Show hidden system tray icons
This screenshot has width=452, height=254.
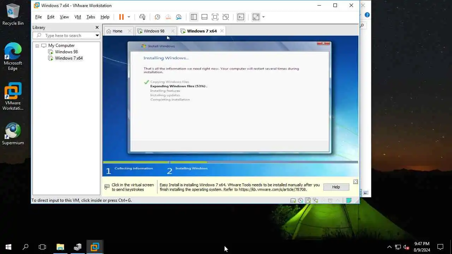tap(389, 247)
